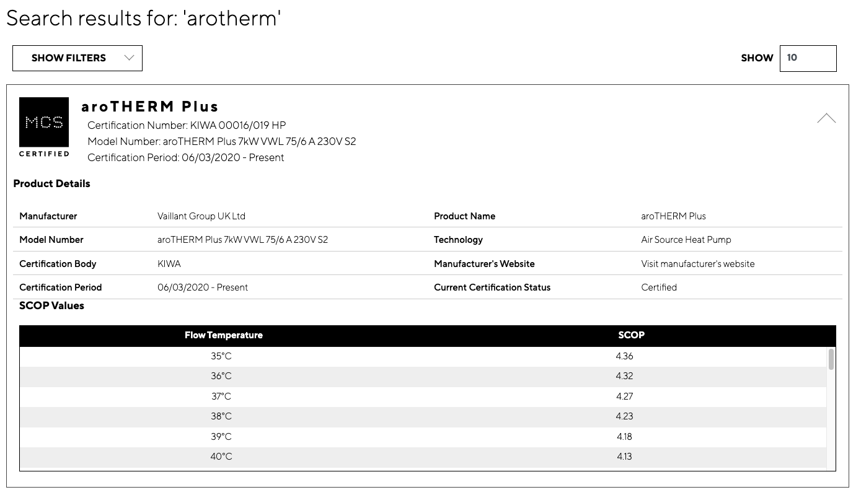Click the Flow Temperature column header
This screenshot has height=495, width=861.
coord(224,335)
